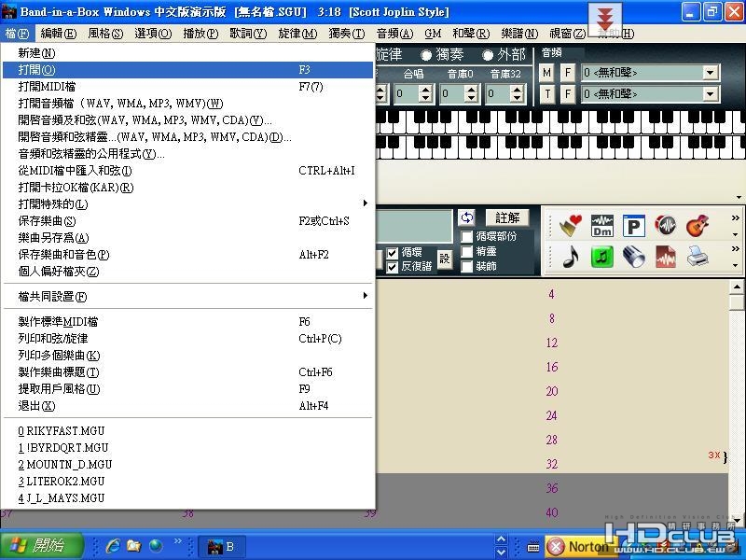Click the F button in upper harmony row
This screenshot has width=746, height=560.
(568, 73)
